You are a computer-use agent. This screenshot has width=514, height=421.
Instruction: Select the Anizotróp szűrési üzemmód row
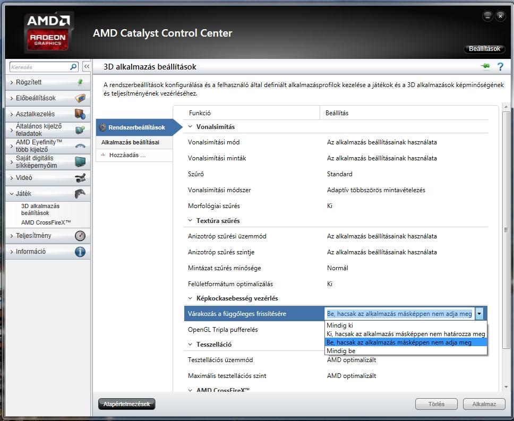[336, 236]
